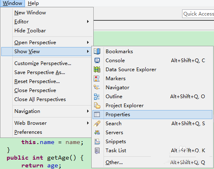Click the Search flashlight icon

(97, 124)
